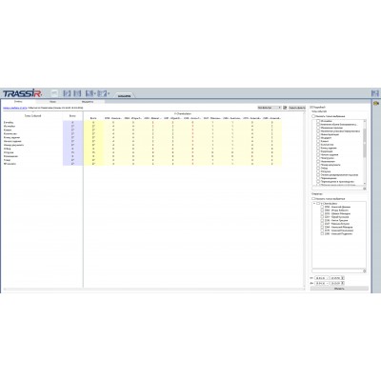The height and width of the screenshot is (381, 381).
Task: Open the filter dropdown above the report table
Action: [270, 108]
